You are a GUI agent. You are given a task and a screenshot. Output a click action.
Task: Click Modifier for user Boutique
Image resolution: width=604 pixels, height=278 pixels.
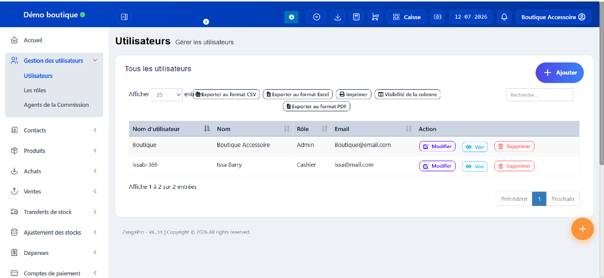click(x=437, y=147)
